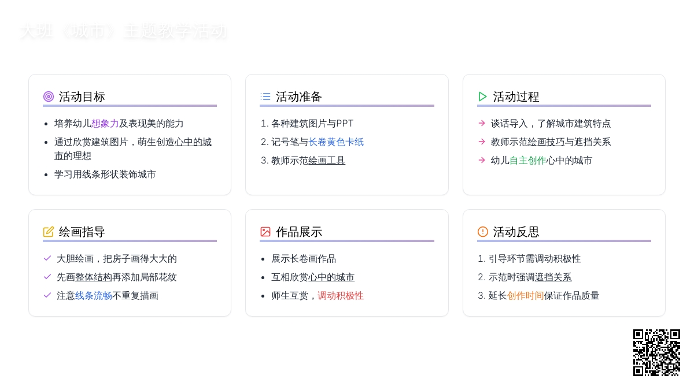Viewport: 694px width, 390px height.
Task: Click the orange 创作时间 text
Action: point(526,295)
